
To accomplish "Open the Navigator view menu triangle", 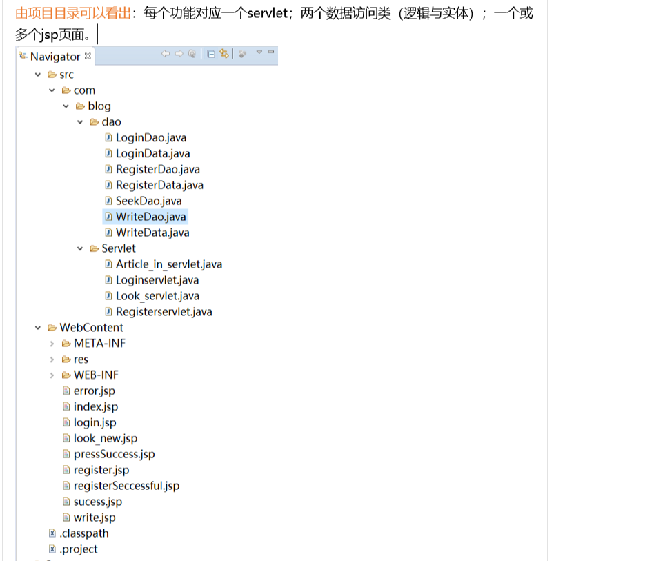I will tap(259, 54).
